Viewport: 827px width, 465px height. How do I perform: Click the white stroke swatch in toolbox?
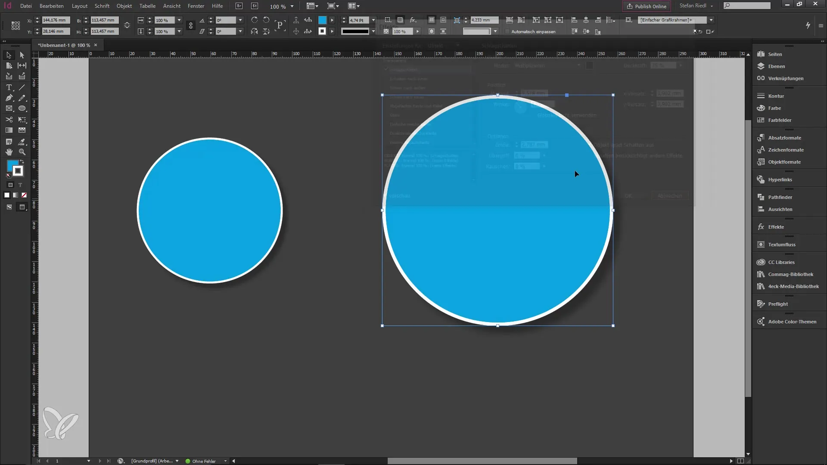(18, 171)
